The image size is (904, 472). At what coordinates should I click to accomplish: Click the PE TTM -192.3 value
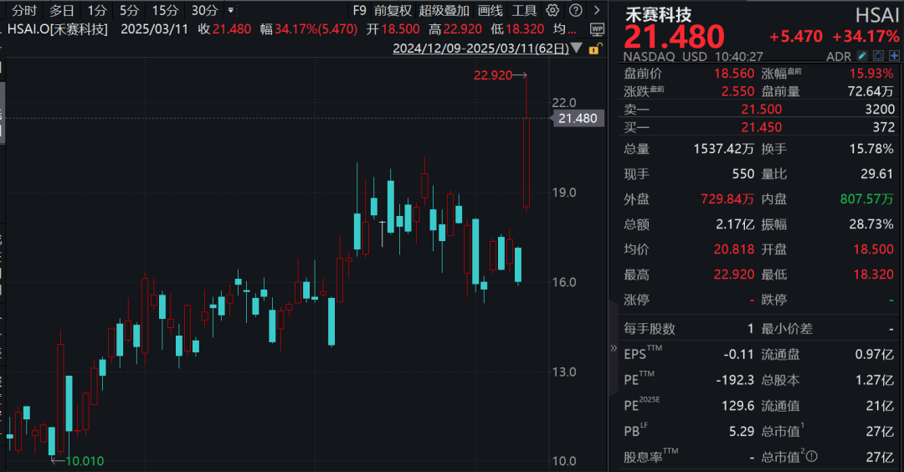[x=735, y=381]
